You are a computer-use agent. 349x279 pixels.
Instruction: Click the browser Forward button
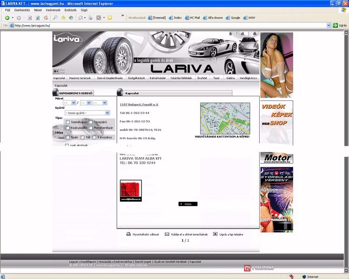[19, 18]
